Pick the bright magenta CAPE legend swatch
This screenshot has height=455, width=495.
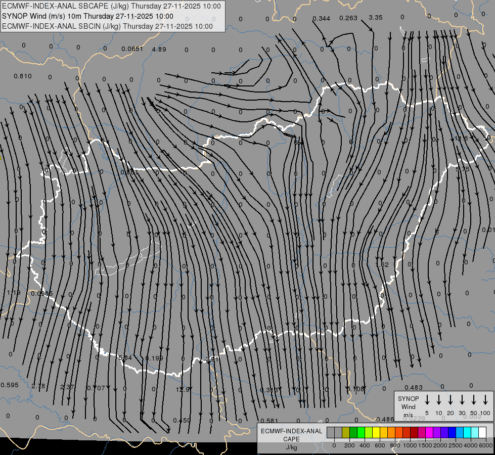click(x=429, y=433)
